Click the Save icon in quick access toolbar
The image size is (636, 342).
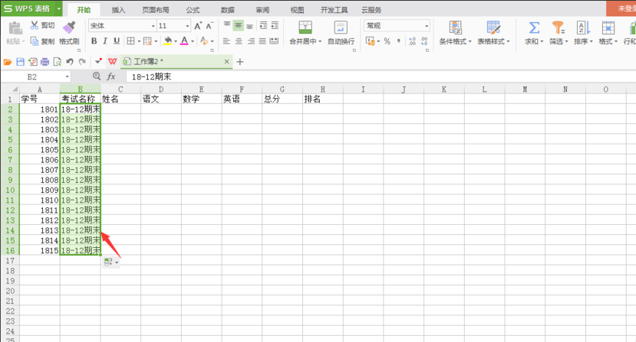coord(20,61)
